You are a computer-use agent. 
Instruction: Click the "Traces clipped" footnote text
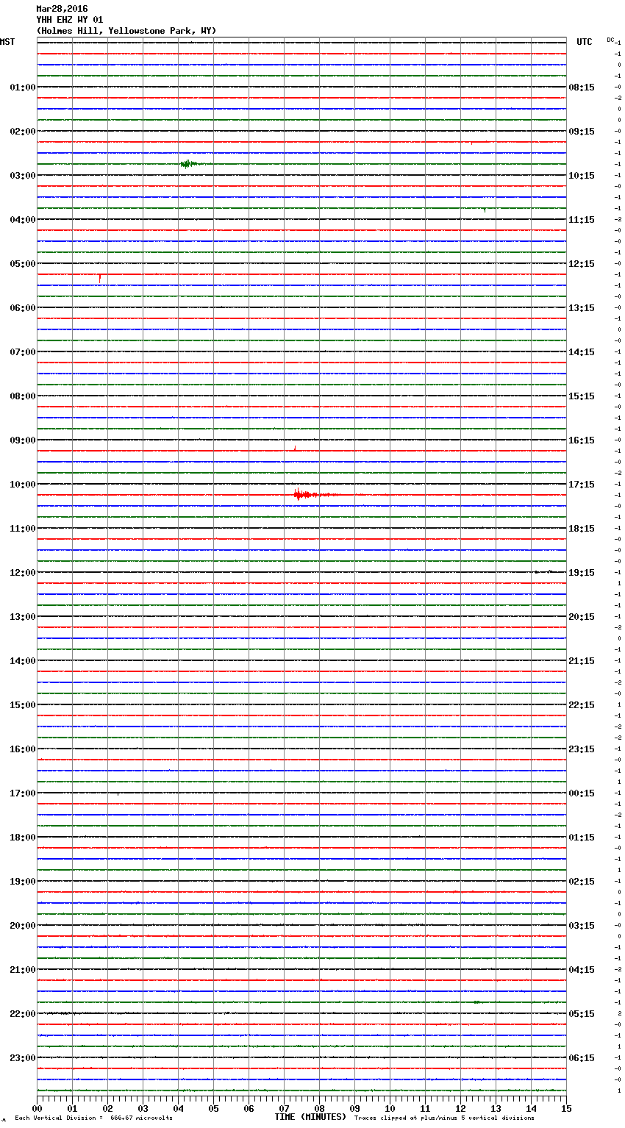coord(444,1118)
